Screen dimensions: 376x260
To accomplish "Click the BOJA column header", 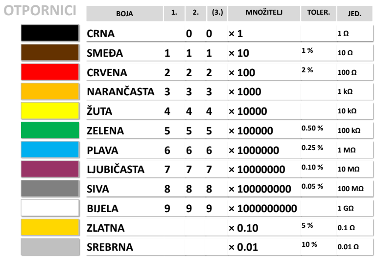I will coord(124,14).
